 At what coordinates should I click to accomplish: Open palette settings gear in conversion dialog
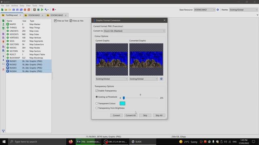[x=161, y=79]
